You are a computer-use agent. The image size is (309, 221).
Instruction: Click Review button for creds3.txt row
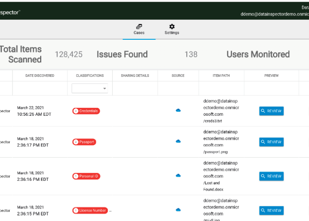(271, 111)
